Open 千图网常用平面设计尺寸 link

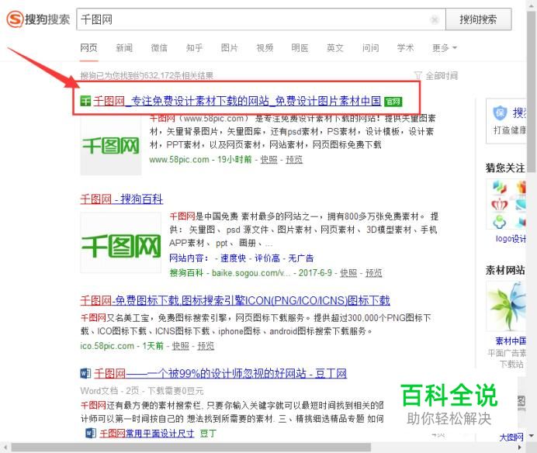pos(147,434)
